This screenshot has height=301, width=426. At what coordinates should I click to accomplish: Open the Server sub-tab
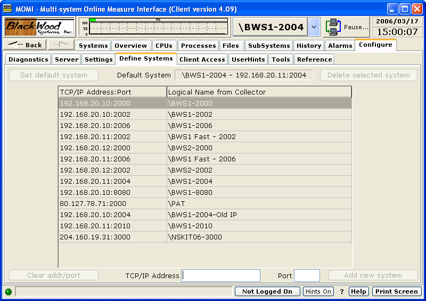[67, 59]
